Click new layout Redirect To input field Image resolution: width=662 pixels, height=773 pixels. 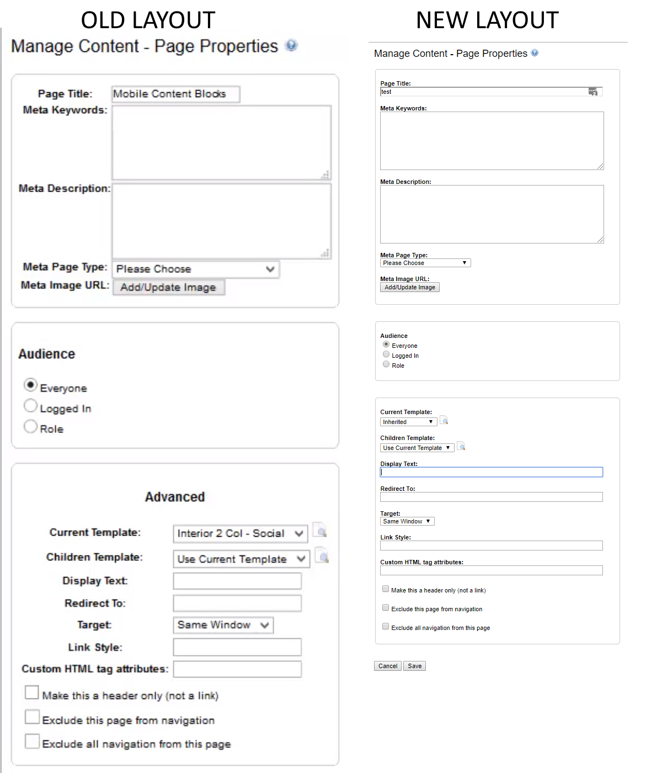click(491, 497)
